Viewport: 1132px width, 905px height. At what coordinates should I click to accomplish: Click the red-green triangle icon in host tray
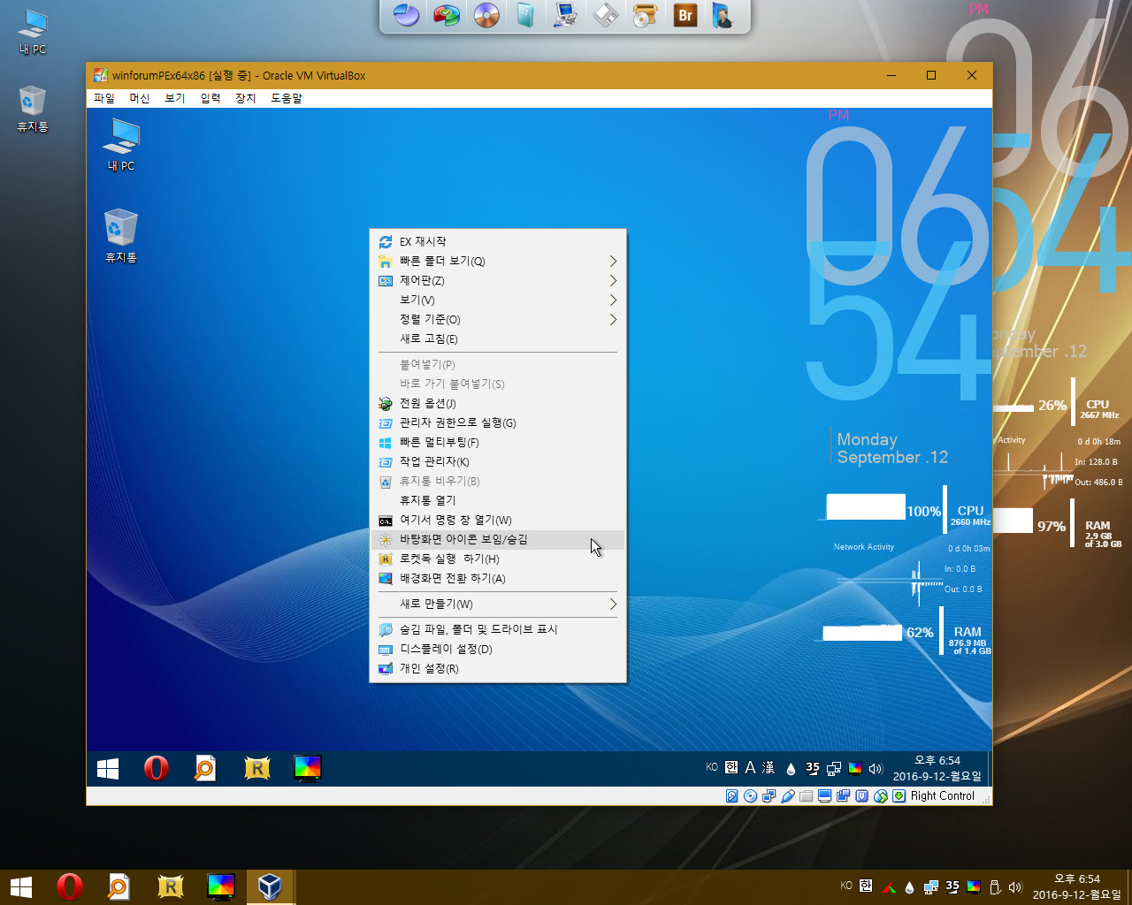(x=889, y=886)
